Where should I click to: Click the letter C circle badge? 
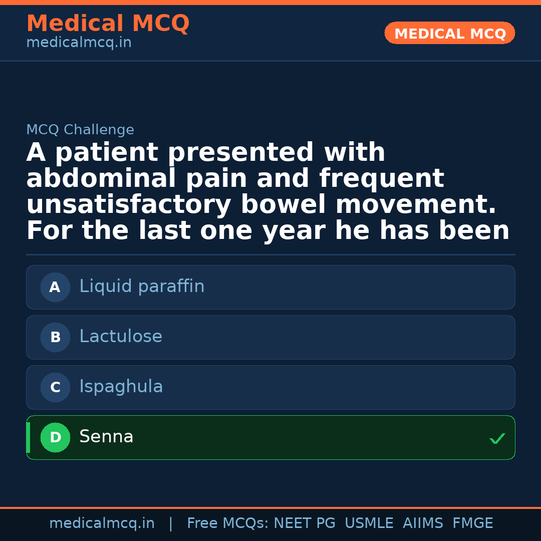(x=55, y=388)
